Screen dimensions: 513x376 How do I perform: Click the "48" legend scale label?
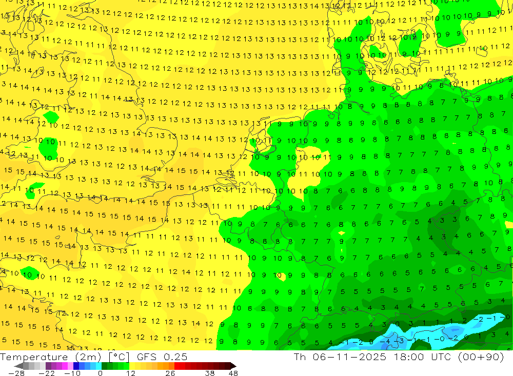[x=233, y=373]
